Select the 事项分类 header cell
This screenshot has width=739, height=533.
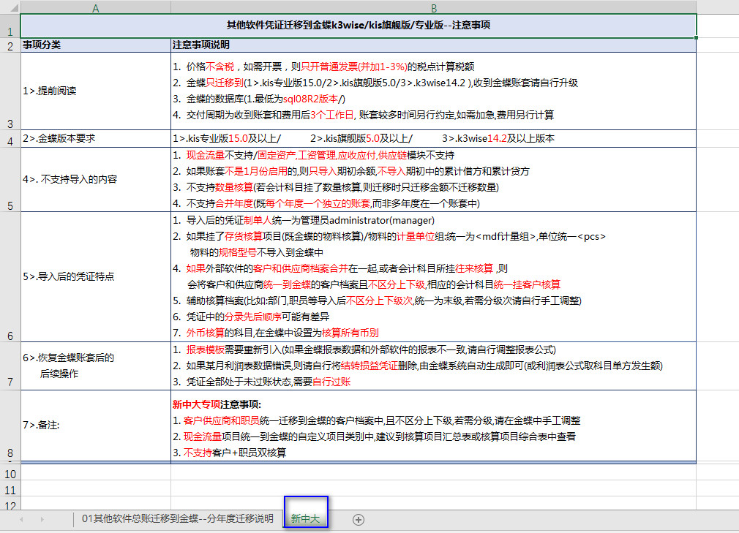pos(95,45)
